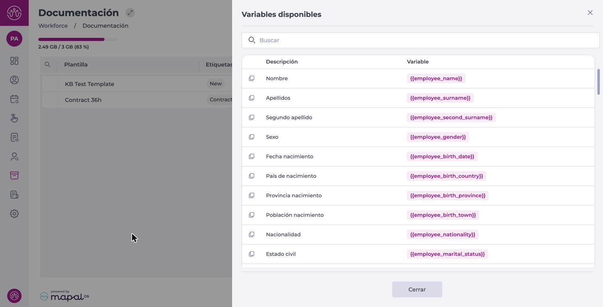Image resolution: width=603 pixels, height=307 pixels.
Task: Open the archive box sidebar icon
Action: click(14, 176)
